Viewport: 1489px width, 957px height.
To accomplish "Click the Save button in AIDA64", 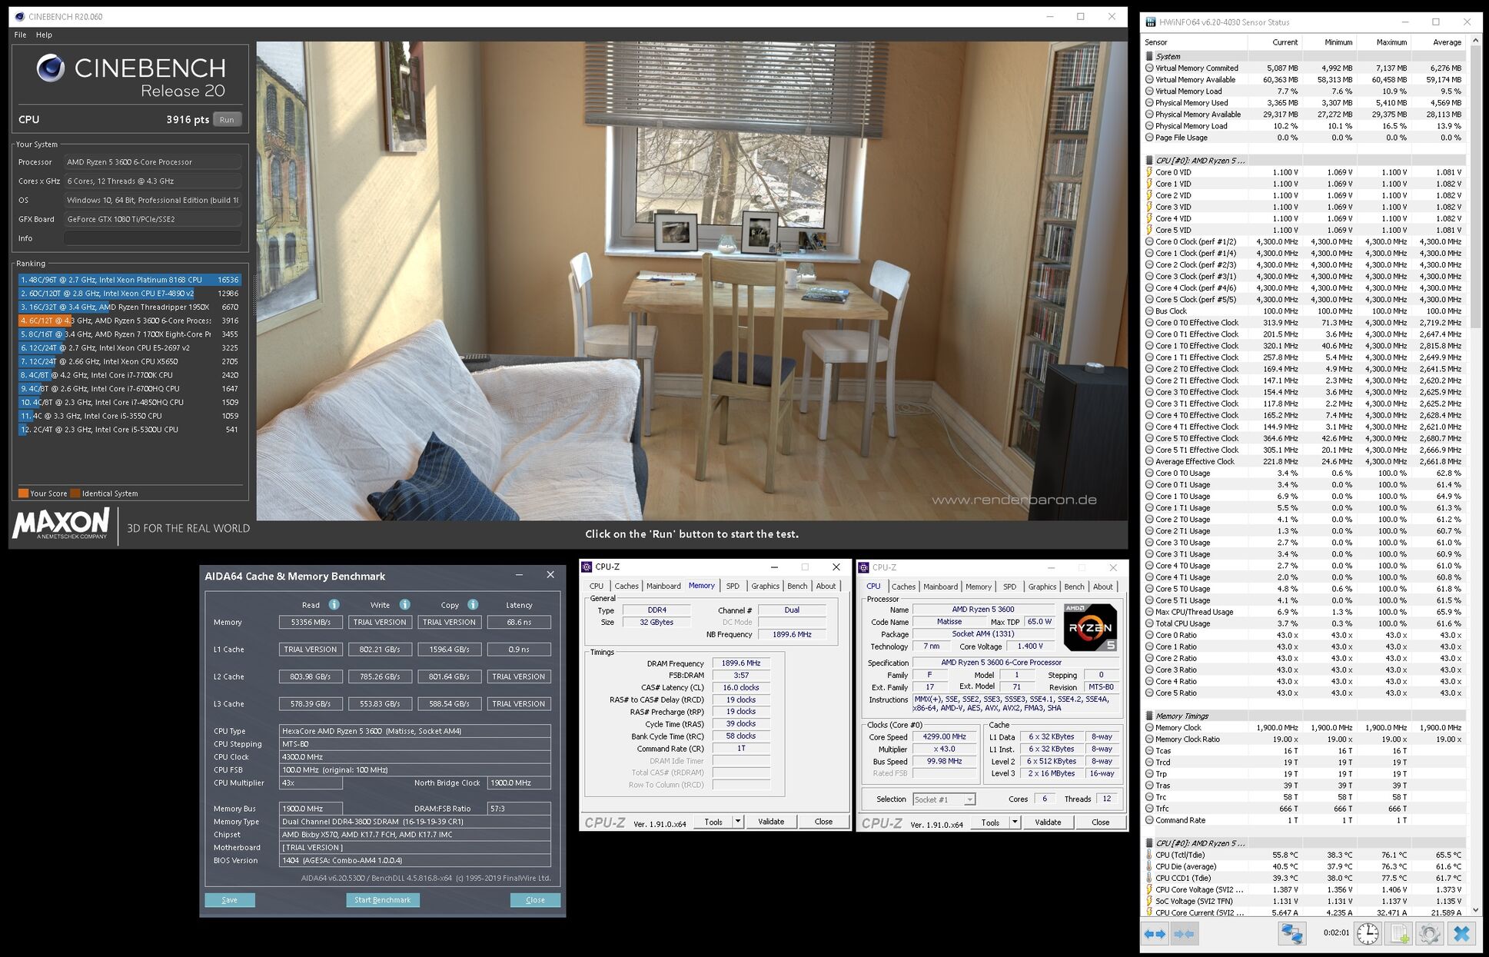I will (x=229, y=899).
